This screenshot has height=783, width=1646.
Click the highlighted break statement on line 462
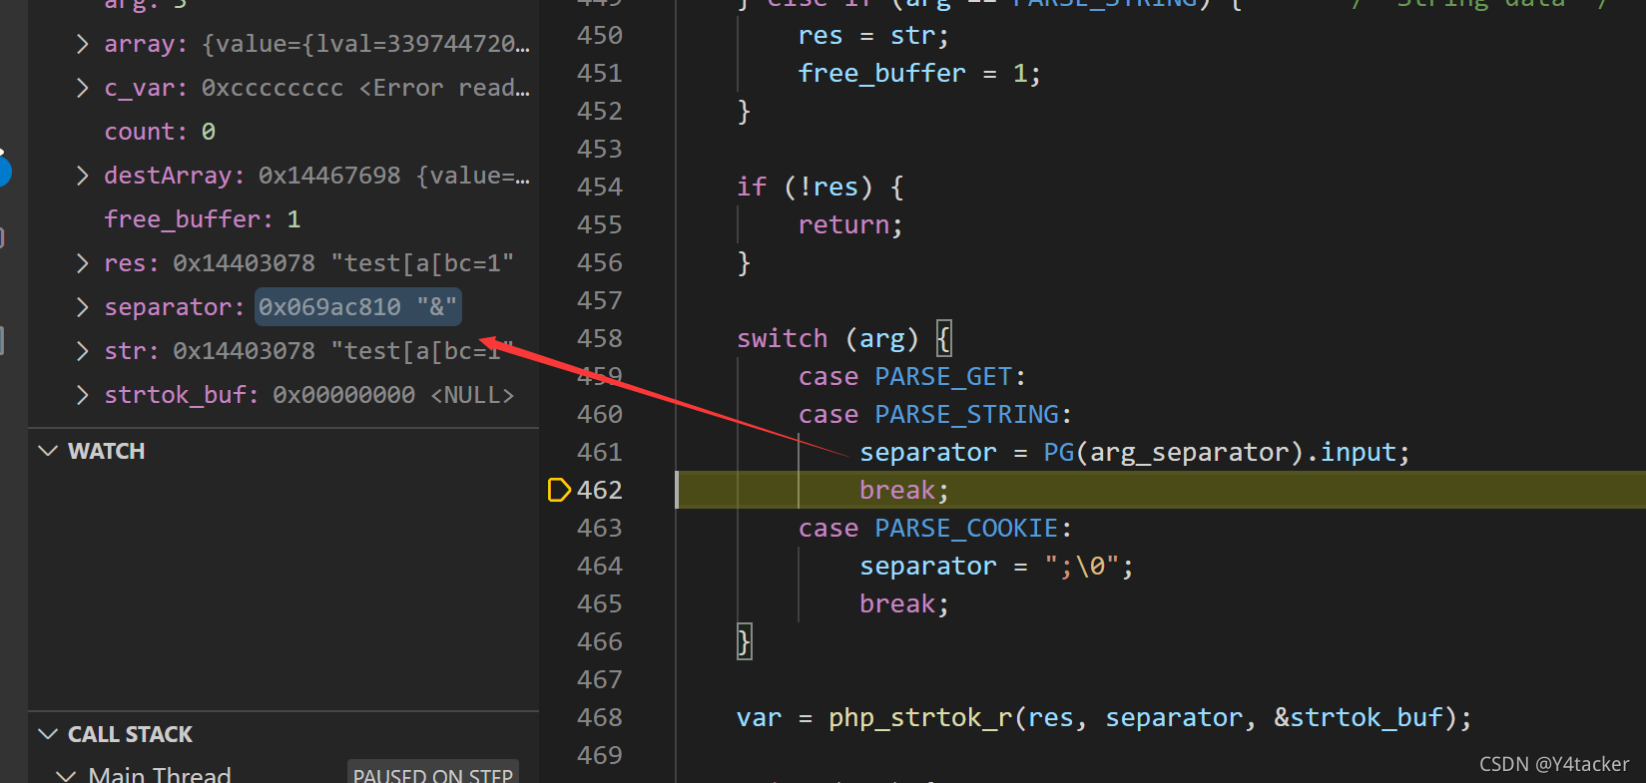point(904,490)
